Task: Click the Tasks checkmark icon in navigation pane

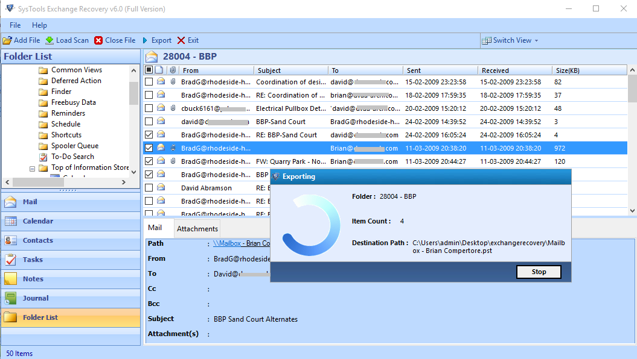Action: pos(10,260)
